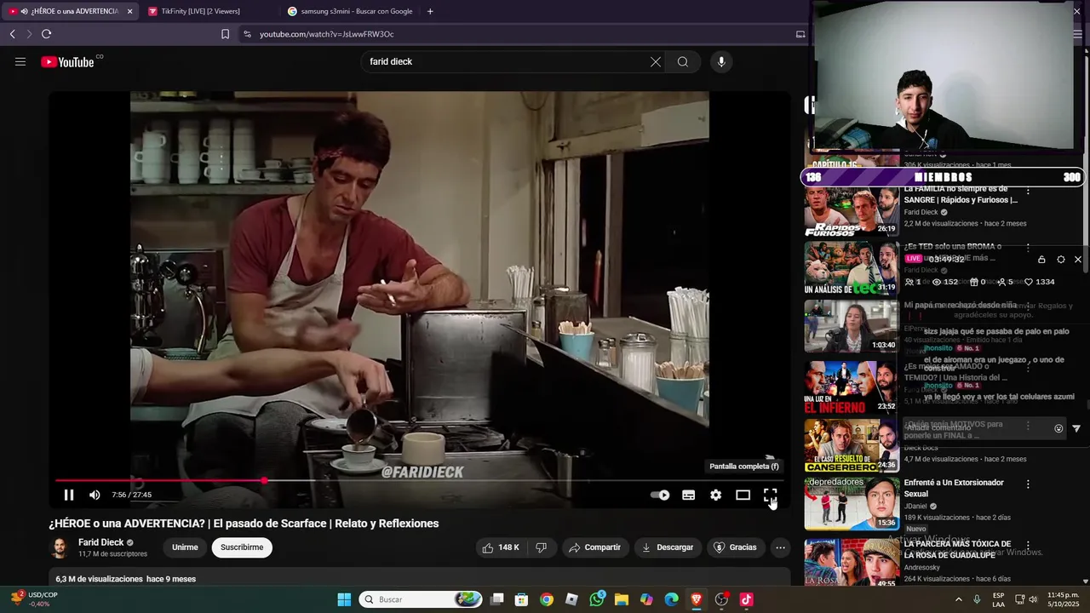The image size is (1090, 613).
Task: Open options menu for Canserbero video
Action: [1028, 425]
